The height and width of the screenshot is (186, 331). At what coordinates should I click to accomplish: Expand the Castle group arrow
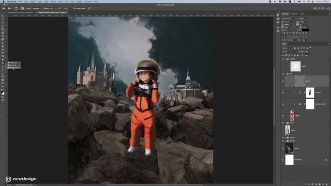(x=285, y=138)
